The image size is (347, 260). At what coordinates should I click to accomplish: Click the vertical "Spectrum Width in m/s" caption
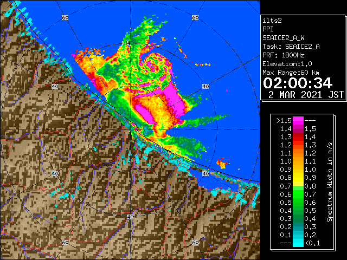[330, 182]
